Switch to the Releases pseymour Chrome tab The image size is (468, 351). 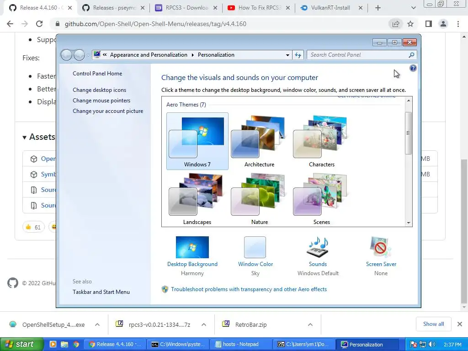[x=113, y=8]
